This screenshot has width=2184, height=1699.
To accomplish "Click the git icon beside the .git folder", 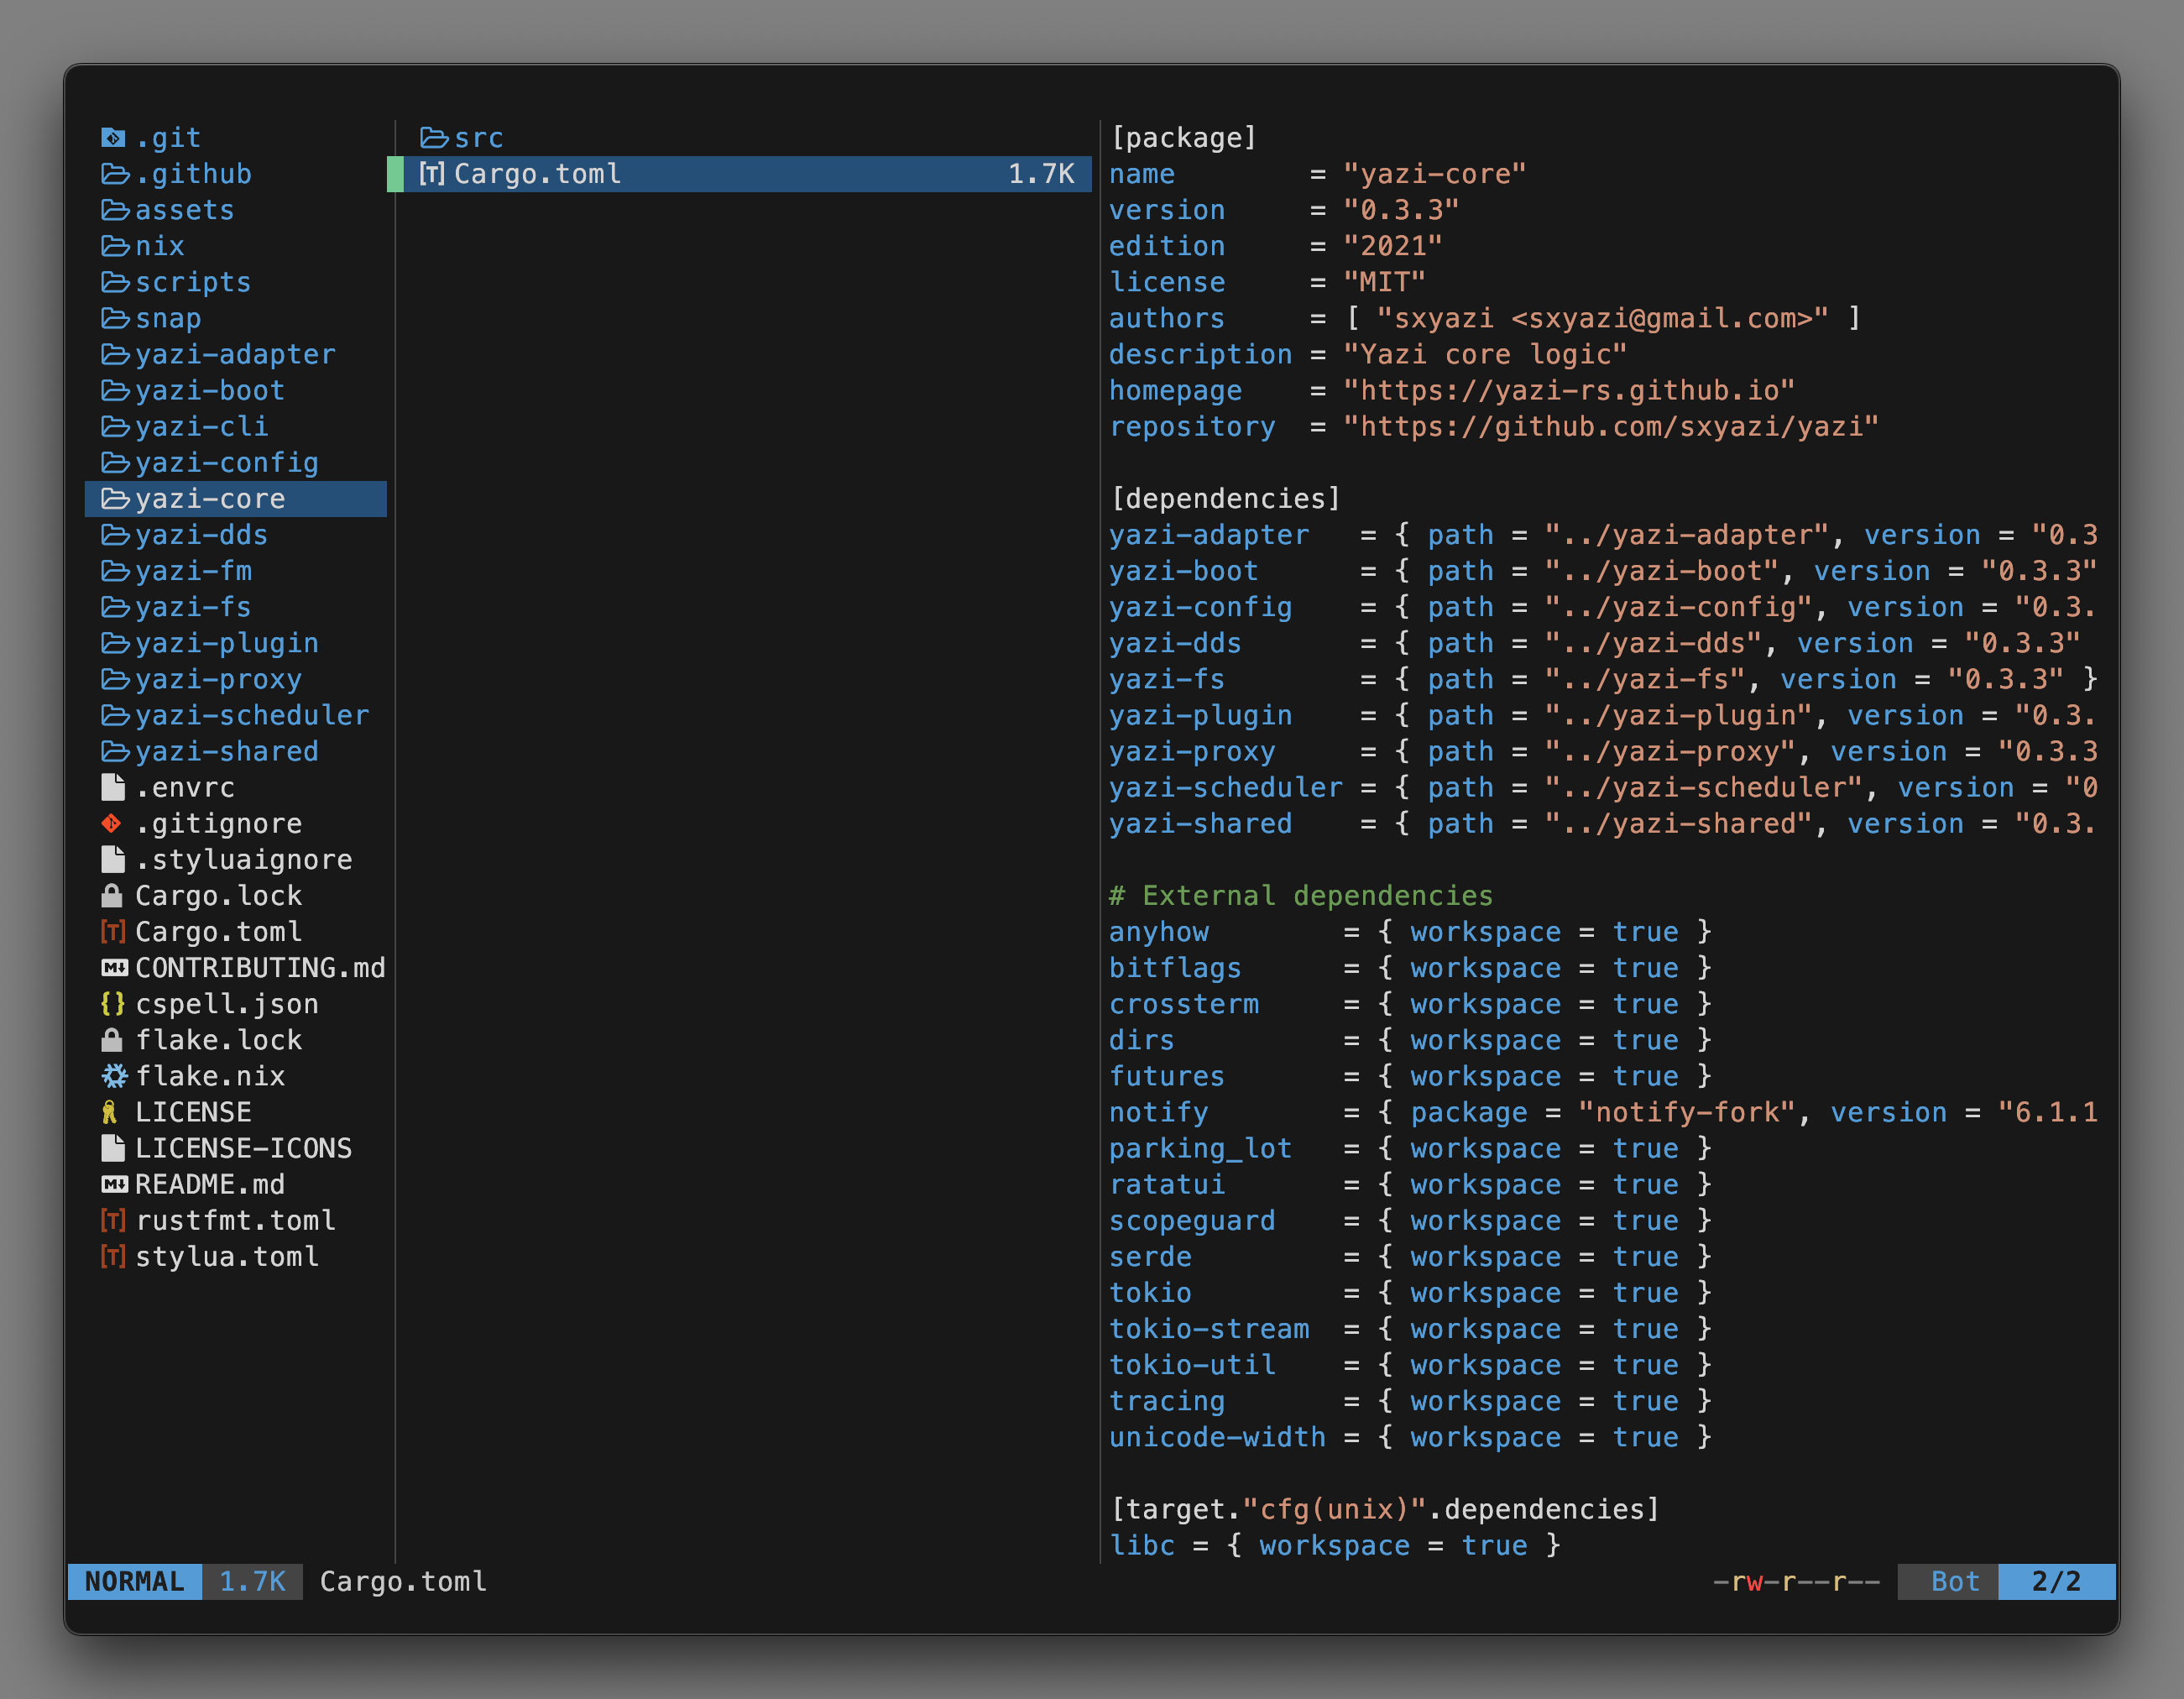I will 113,138.
